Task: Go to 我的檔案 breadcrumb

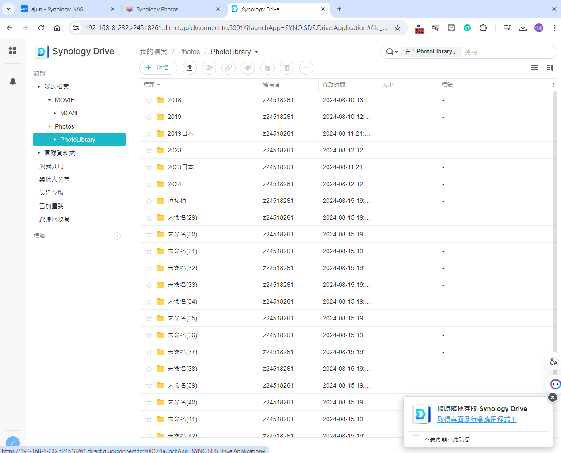Action: (x=153, y=52)
